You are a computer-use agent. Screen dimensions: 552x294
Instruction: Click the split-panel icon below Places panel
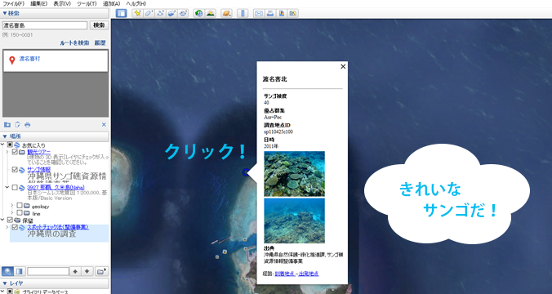[20, 271]
